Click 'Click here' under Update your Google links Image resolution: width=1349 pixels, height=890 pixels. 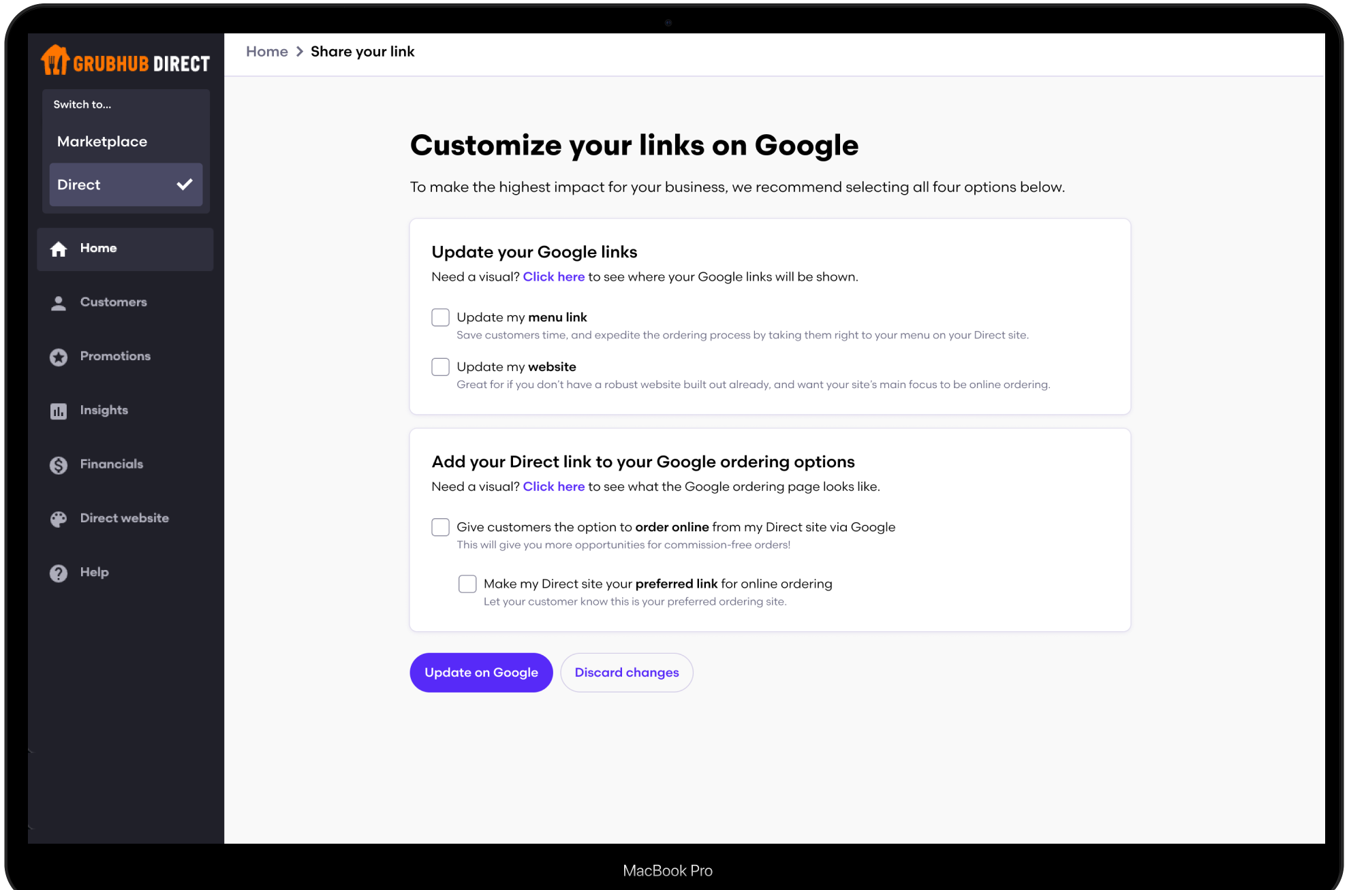click(554, 277)
